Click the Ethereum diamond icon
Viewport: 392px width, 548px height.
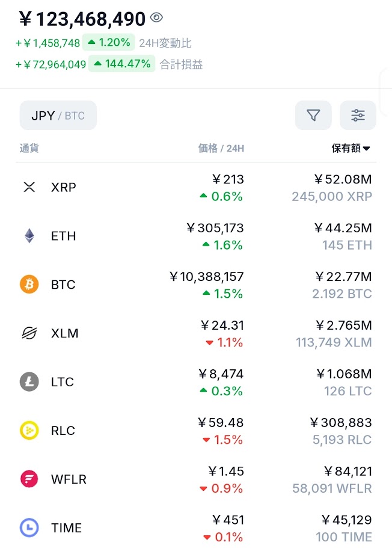[29, 236]
